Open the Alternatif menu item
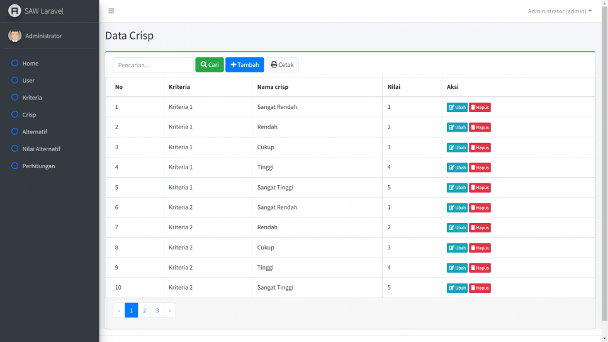Screen dimensions: 608x342 pos(49,132)
